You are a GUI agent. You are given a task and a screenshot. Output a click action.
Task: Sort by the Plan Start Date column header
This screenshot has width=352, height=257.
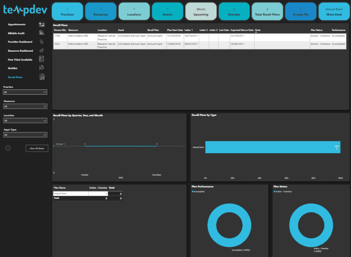tap(175, 30)
